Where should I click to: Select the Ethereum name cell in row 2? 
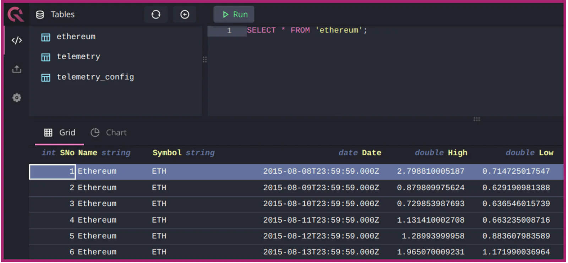pyautogui.click(x=97, y=188)
